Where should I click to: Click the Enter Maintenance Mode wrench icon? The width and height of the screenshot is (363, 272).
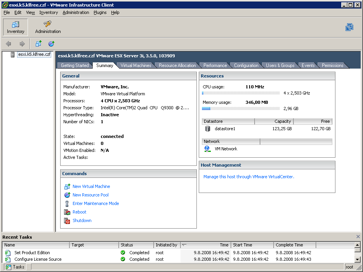click(67, 203)
